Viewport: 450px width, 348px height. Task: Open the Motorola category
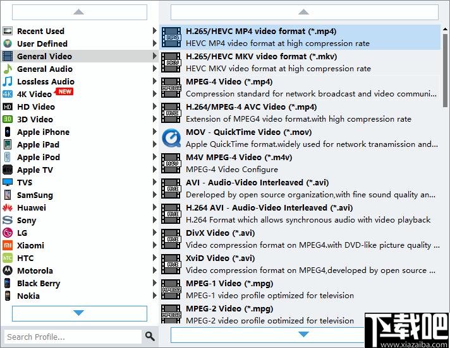[80, 270]
